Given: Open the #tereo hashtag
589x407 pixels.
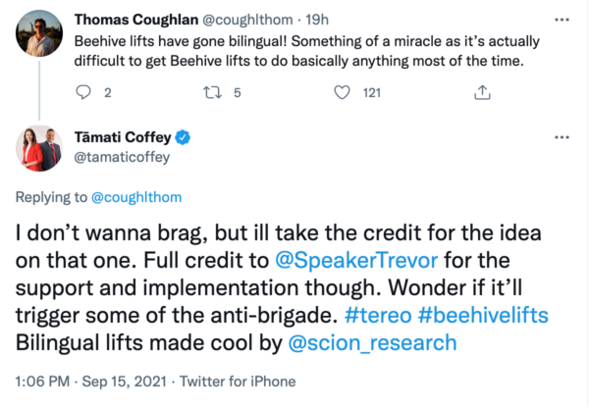Looking at the screenshot, I should click(x=454, y=317).
